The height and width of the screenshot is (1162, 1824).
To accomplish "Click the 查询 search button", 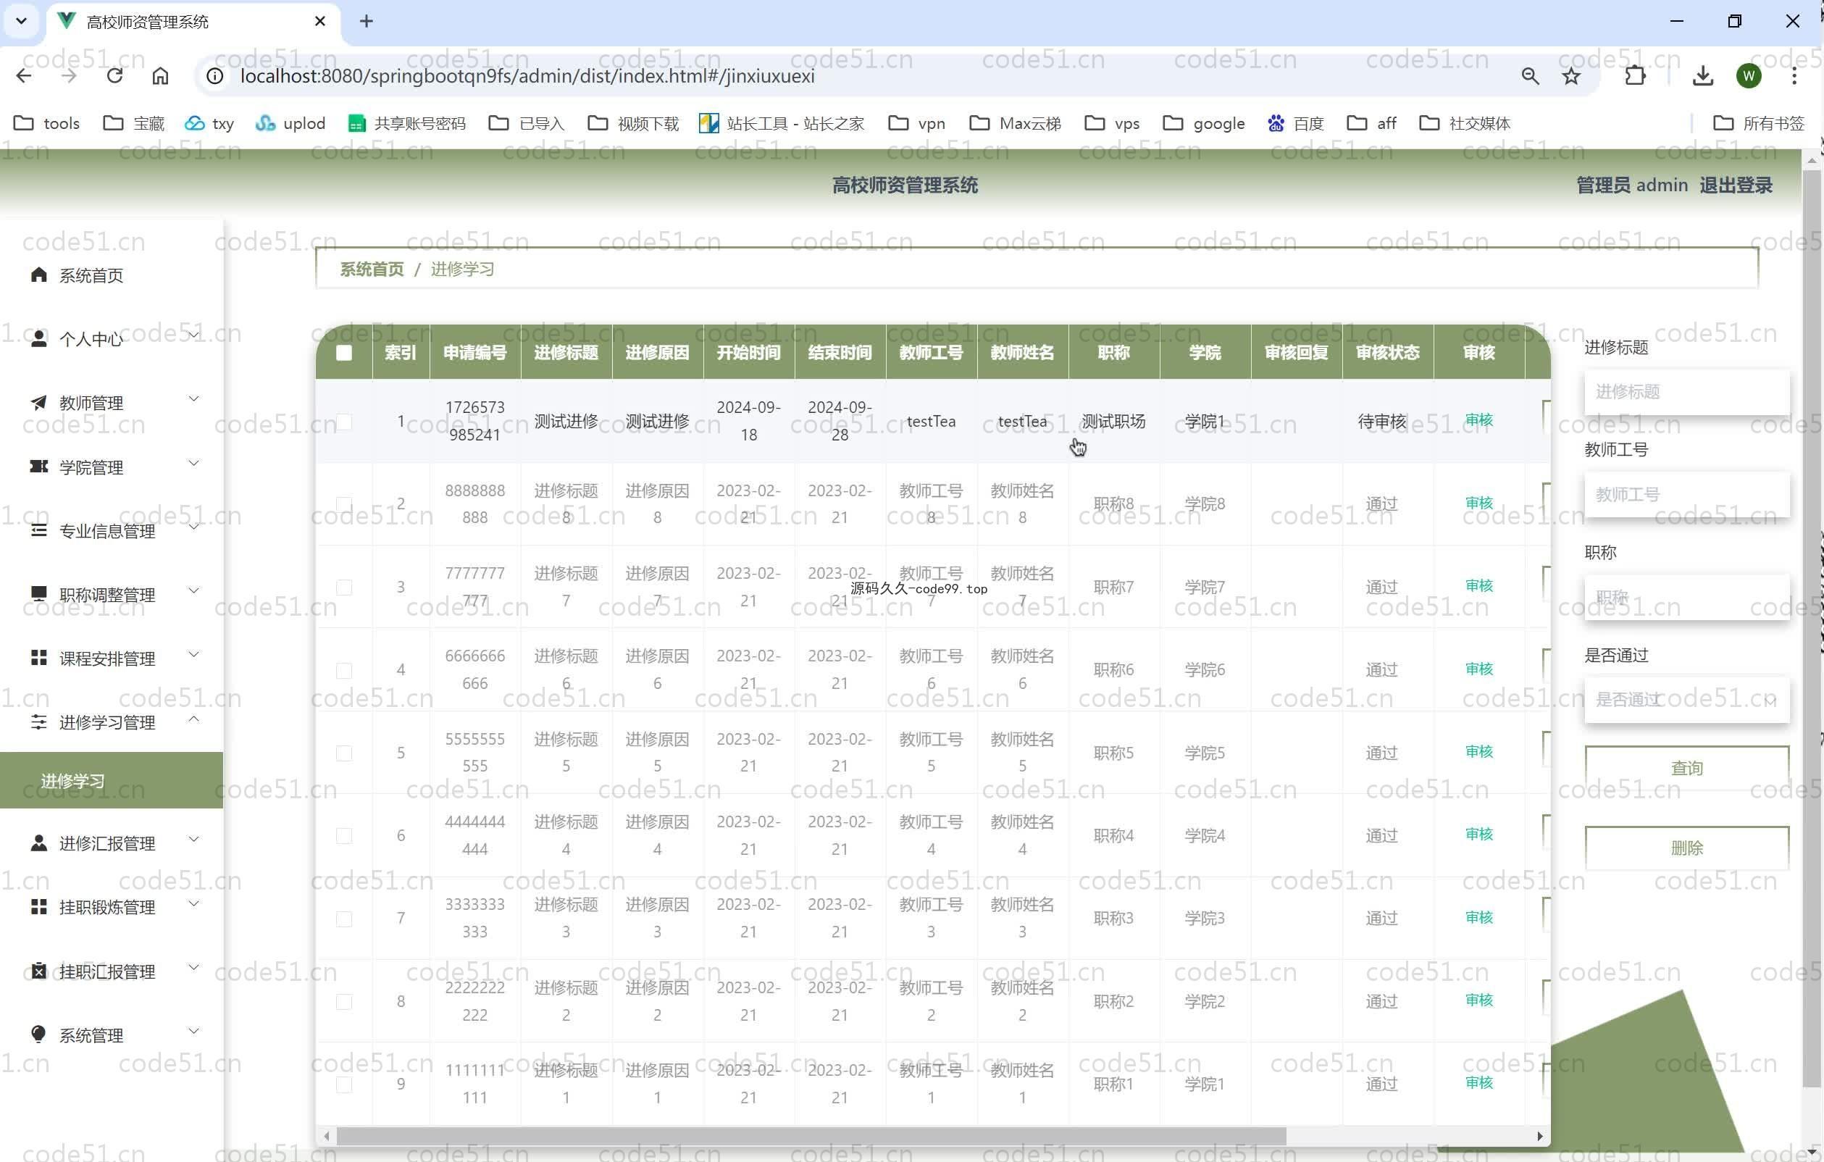I will (1687, 768).
